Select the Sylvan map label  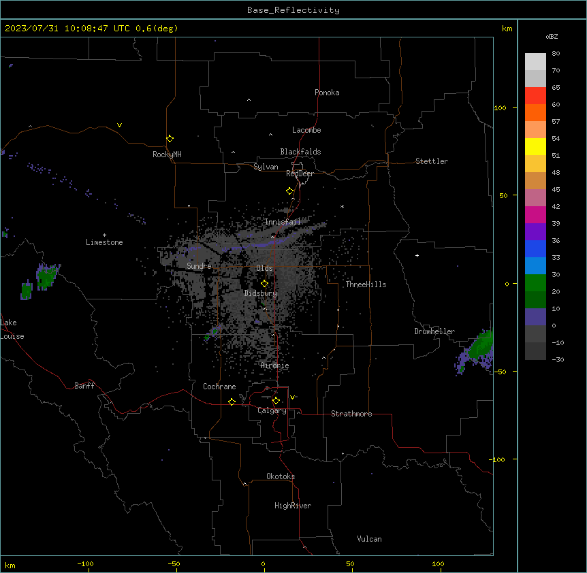(266, 167)
